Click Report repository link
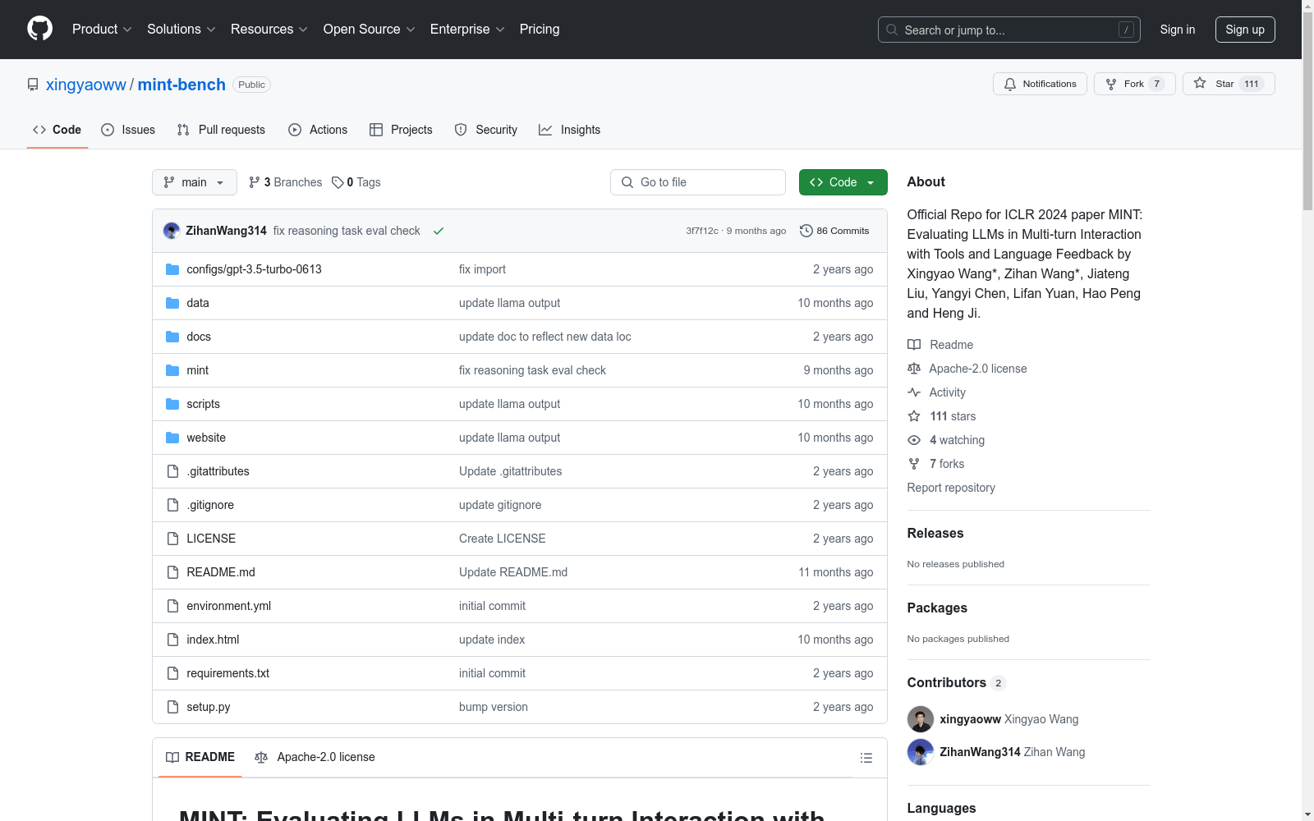 click(951, 488)
